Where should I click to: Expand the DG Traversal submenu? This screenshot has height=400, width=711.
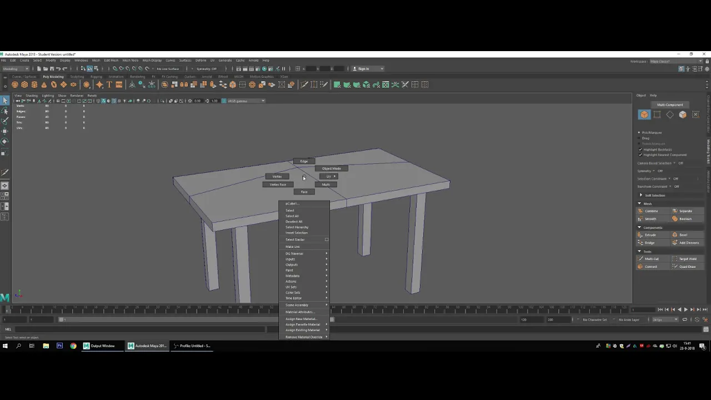(304, 253)
